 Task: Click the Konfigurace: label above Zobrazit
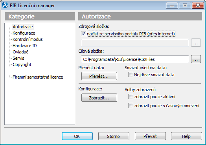pyautogui.click(x=90, y=89)
